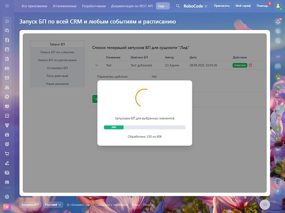Click the bookmark icon in right sidebar
The image size is (285, 213).
(278, 191)
